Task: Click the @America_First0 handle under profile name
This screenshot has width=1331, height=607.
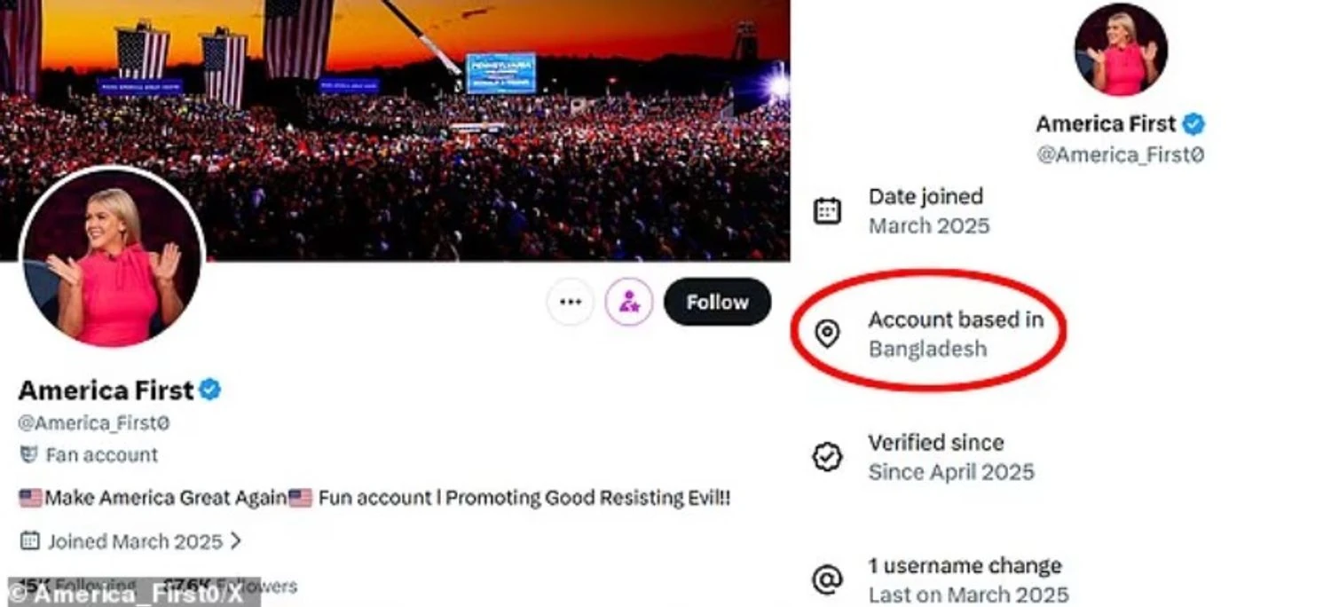Action: [94, 423]
